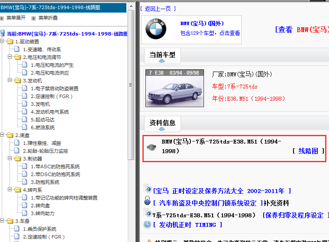329x242 pixels.
Task: Click the 查看 BMW(宝马) link
Action: [302, 29]
